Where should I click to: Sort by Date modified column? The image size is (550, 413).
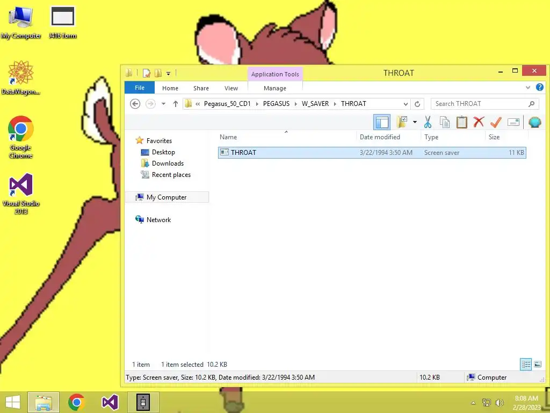tap(380, 137)
